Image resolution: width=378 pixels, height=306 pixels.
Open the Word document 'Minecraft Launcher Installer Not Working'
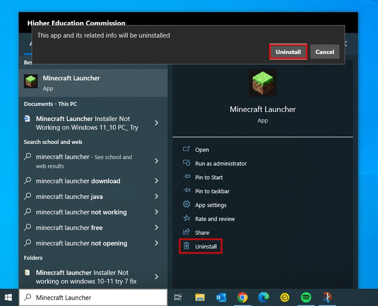87,123
